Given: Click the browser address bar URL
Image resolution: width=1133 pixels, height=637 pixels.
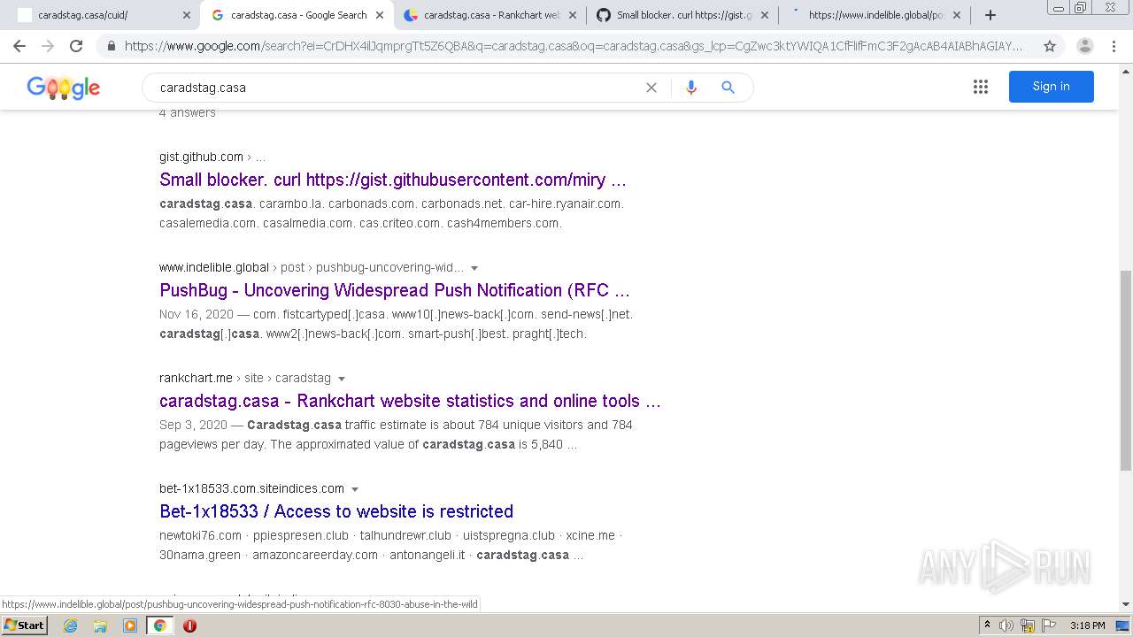Looking at the screenshot, I should tap(574, 46).
